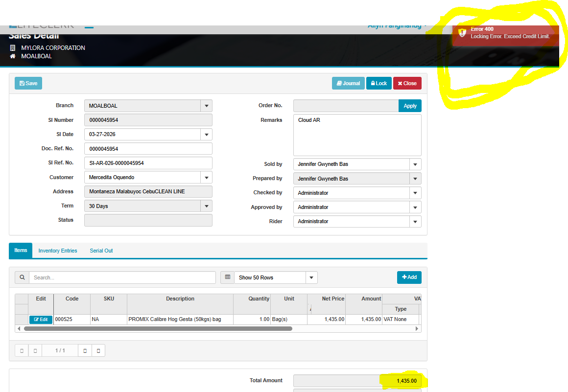Close the Sales Detail form
This screenshot has width=568, height=392.
407,83
